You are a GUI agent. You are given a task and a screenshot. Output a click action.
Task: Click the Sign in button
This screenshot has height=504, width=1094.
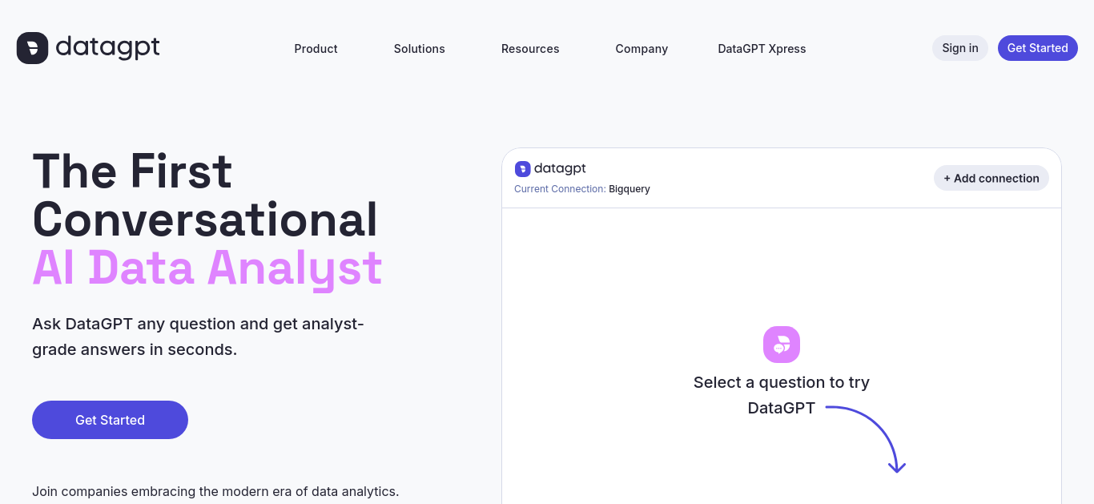pos(960,48)
